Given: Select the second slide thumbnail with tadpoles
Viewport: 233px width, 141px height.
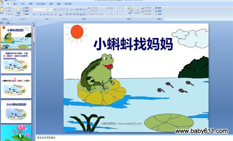Looking at the screenshot, I should click(16, 62).
